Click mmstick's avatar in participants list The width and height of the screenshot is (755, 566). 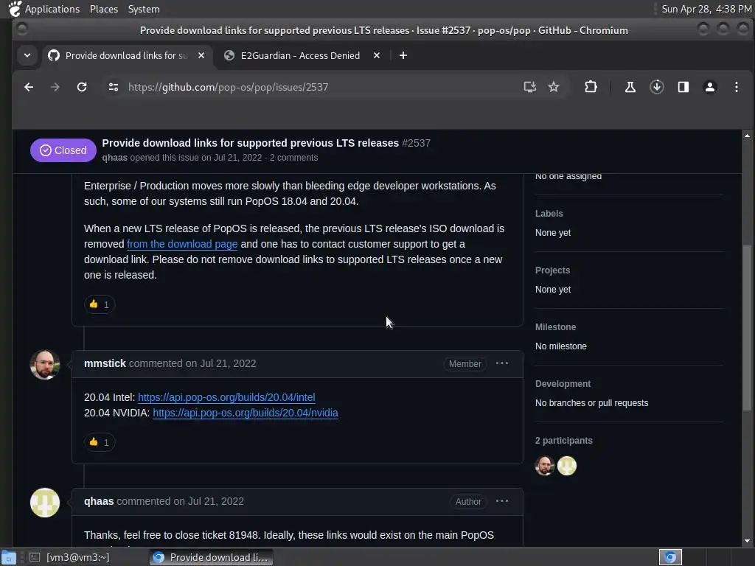pos(545,466)
